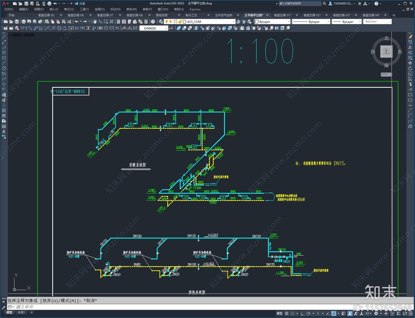Open the annotation scale 1:1 dropdown
415x318 pixels.
pos(369,313)
